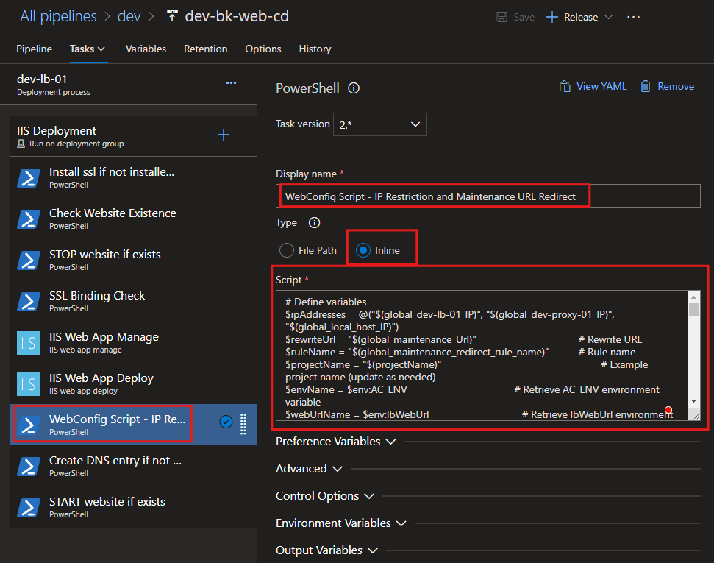Click PowerShell icon of START website task
Viewport: 714px width, 563px height.
point(28,507)
